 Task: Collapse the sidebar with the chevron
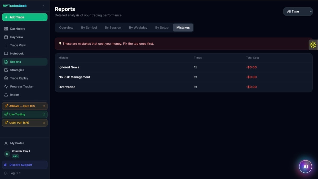[x=44, y=6]
